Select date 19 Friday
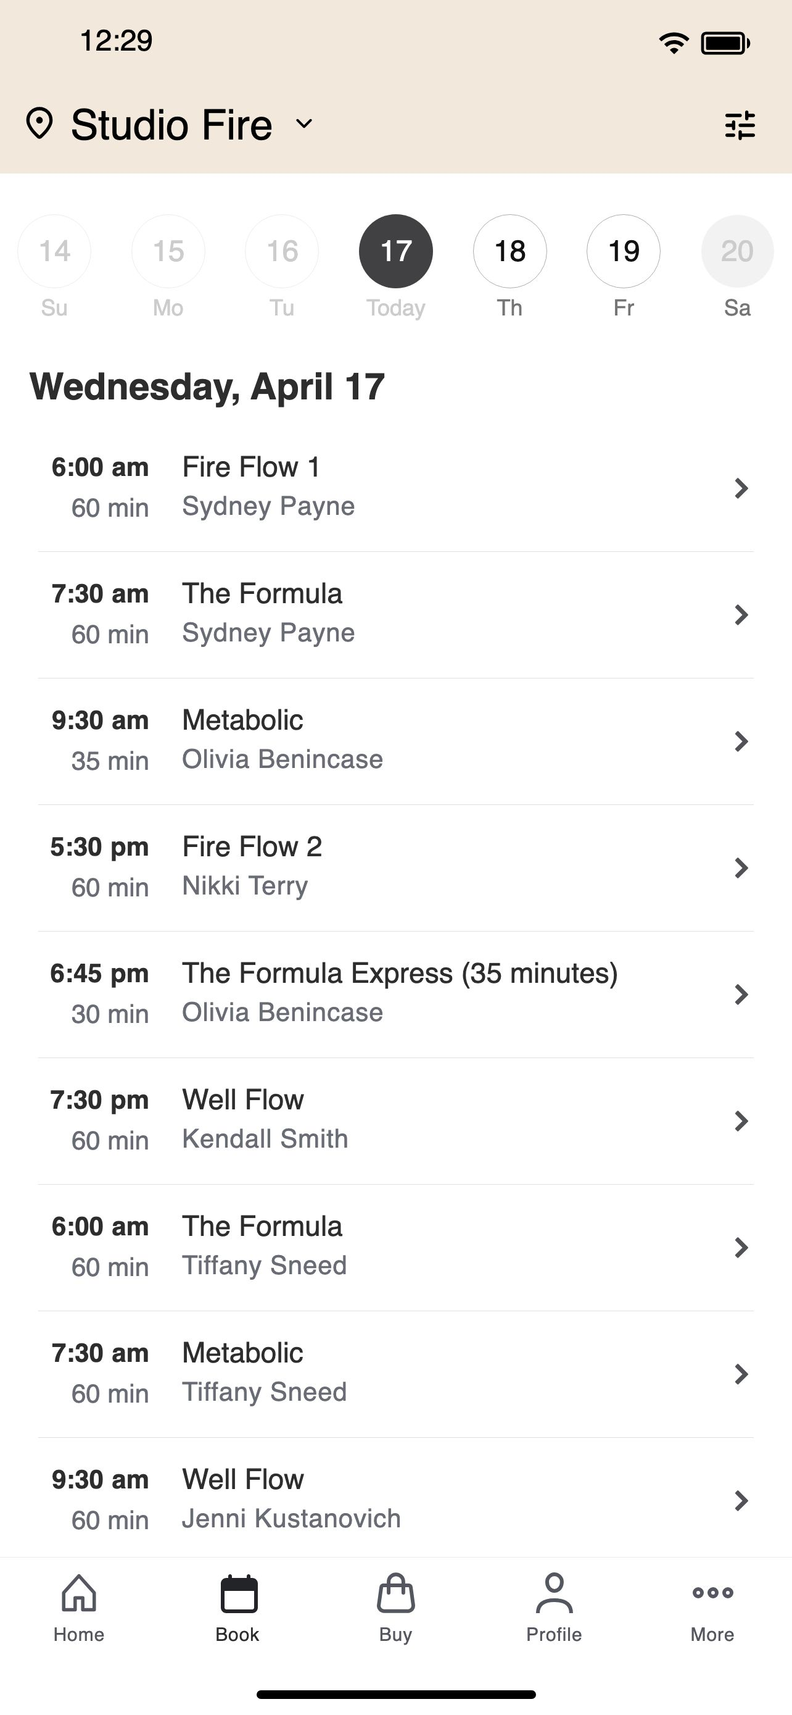The height and width of the screenshot is (1715, 792). pos(624,251)
